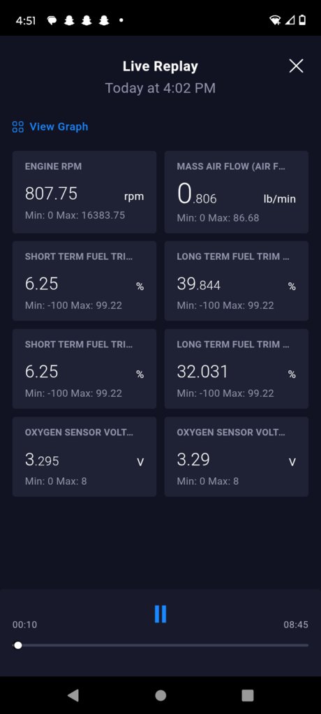Close the Live Replay screen
This screenshot has width=321, height=714.
point(296,66)
